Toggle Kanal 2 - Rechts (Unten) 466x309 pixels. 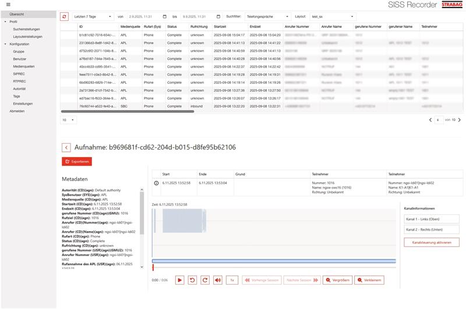click(x=432, y=230)
